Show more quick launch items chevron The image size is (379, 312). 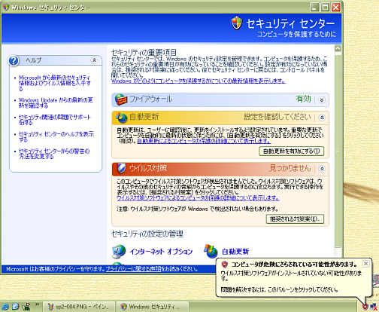point(37,304)
